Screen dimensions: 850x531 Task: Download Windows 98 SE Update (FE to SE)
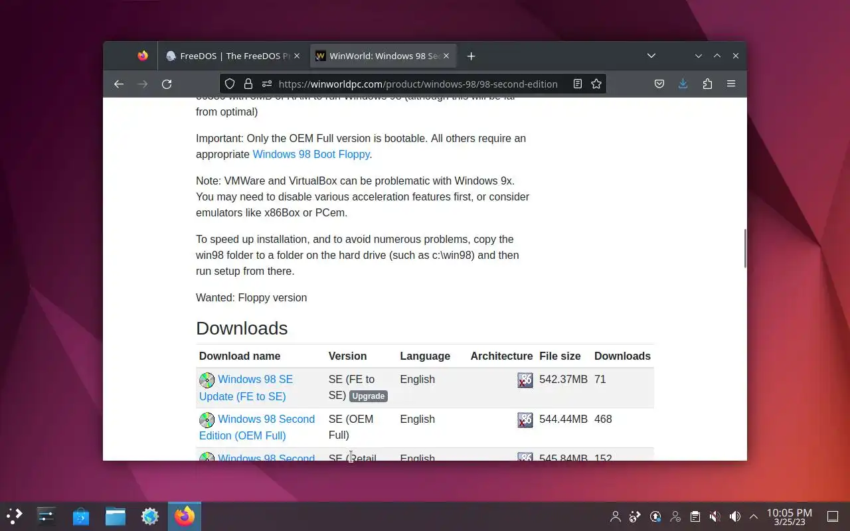[246, 388]
